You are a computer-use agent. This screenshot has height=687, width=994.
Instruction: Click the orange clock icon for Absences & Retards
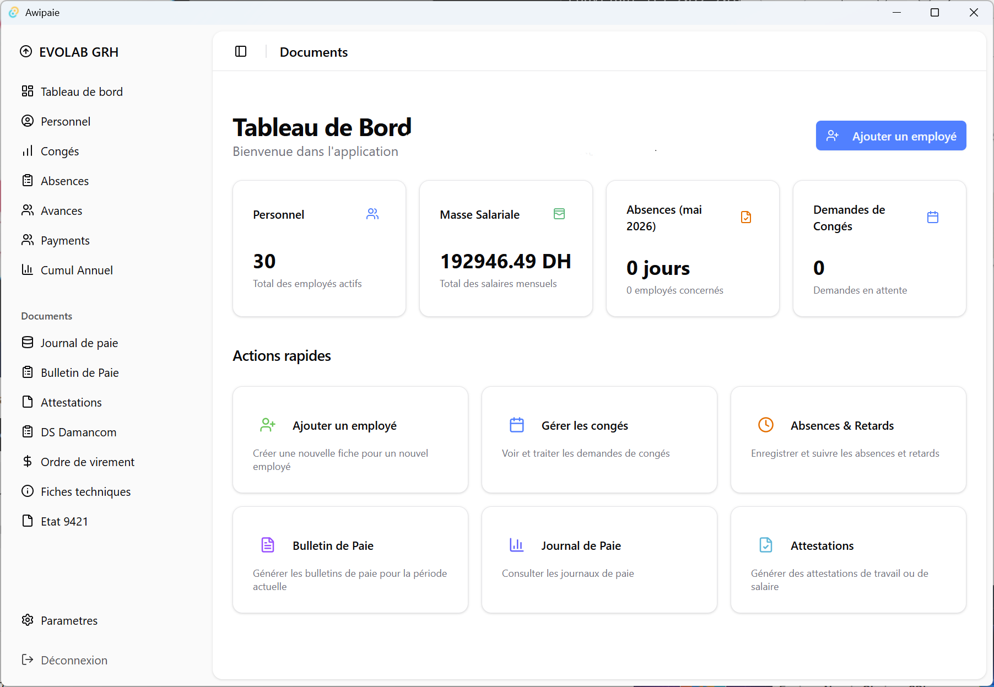coord(766,425)
